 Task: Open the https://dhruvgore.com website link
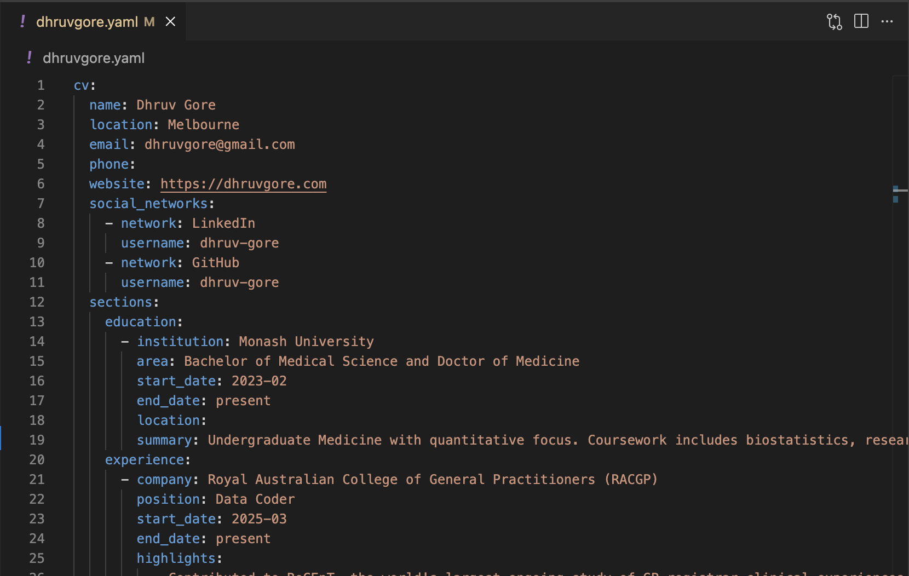[x=243, y=184]
